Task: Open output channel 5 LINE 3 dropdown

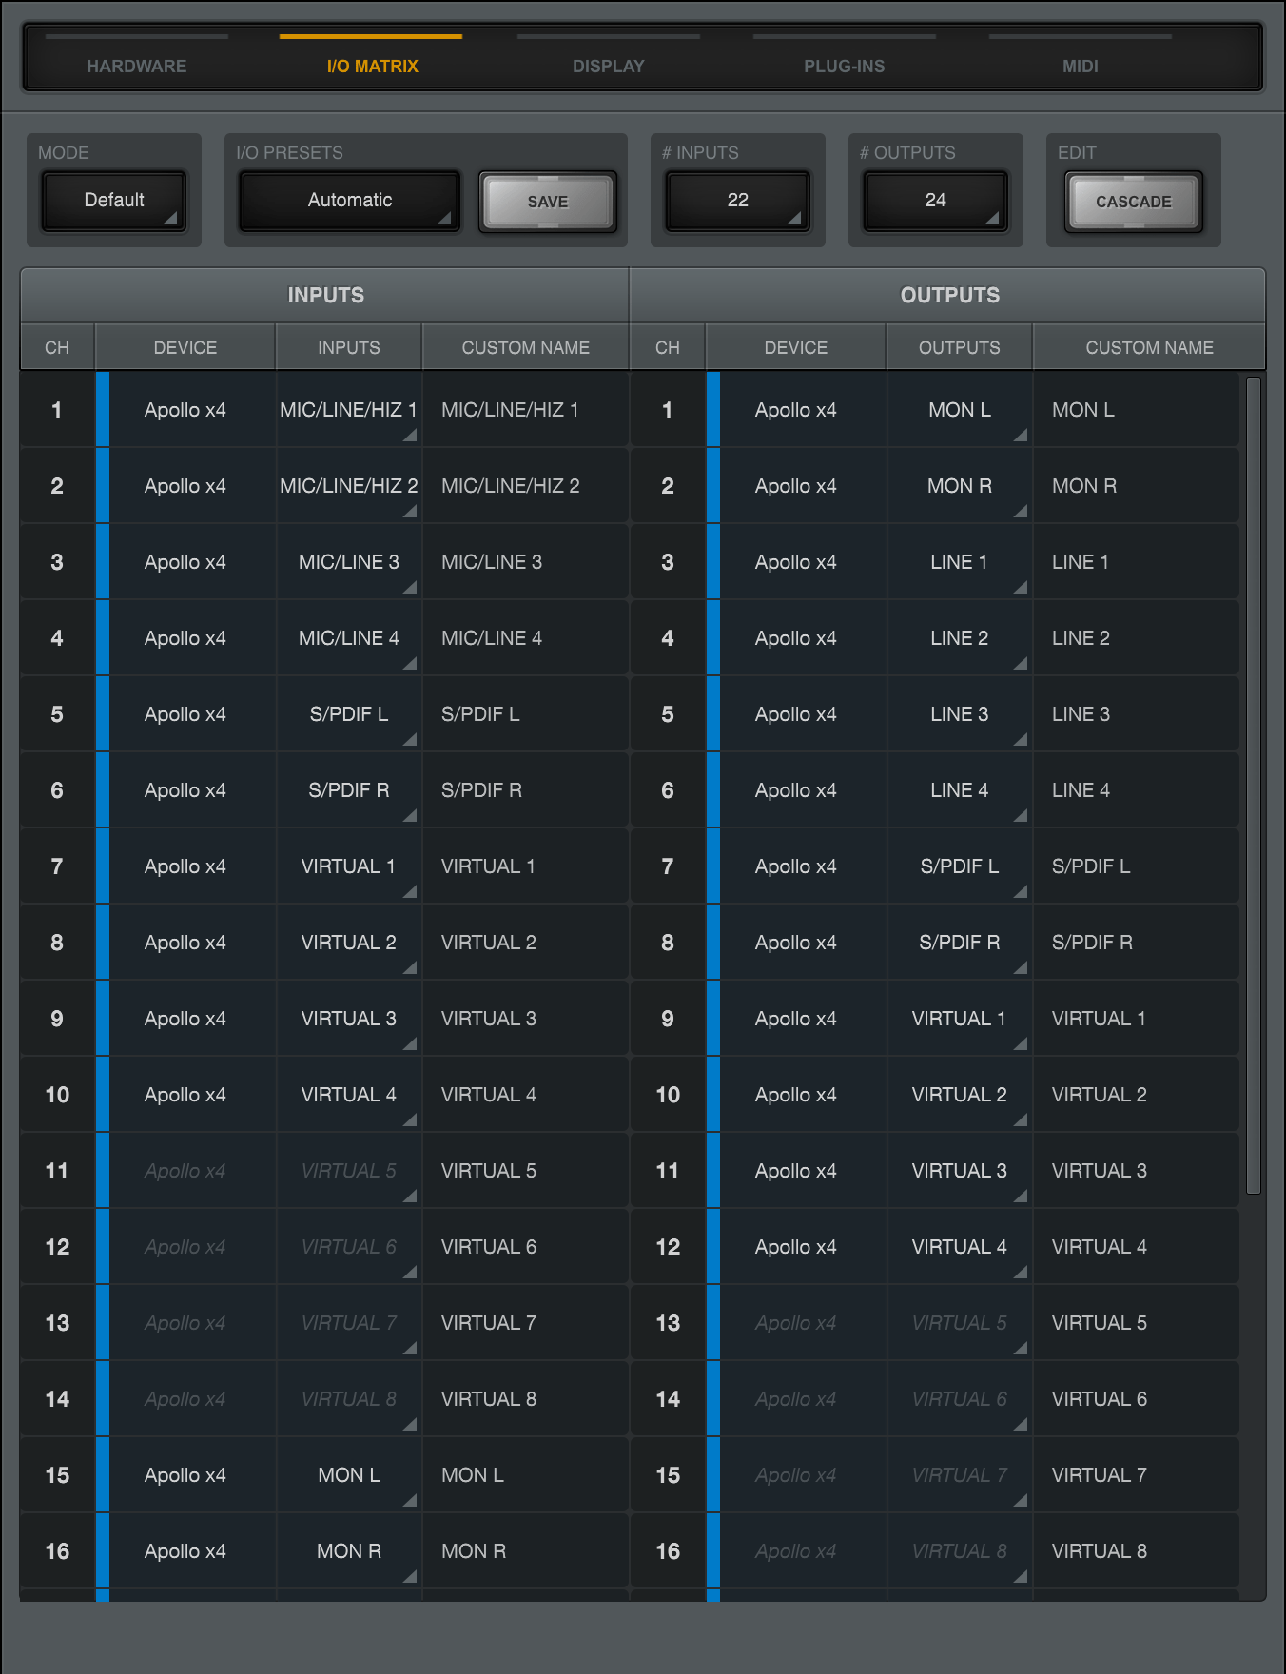Action: tap(960, 714)
